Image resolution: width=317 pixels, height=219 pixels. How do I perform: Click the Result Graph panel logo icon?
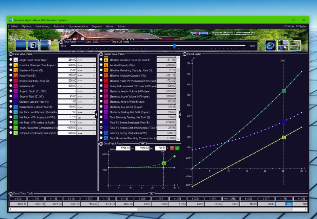(x=185, y=54)
